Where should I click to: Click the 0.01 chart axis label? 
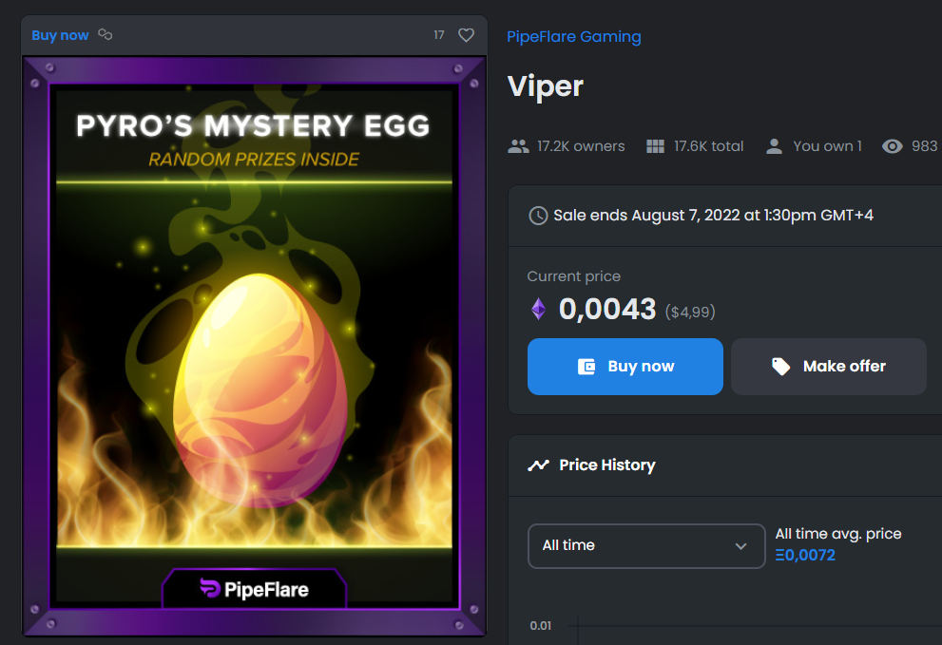point(540,626)
